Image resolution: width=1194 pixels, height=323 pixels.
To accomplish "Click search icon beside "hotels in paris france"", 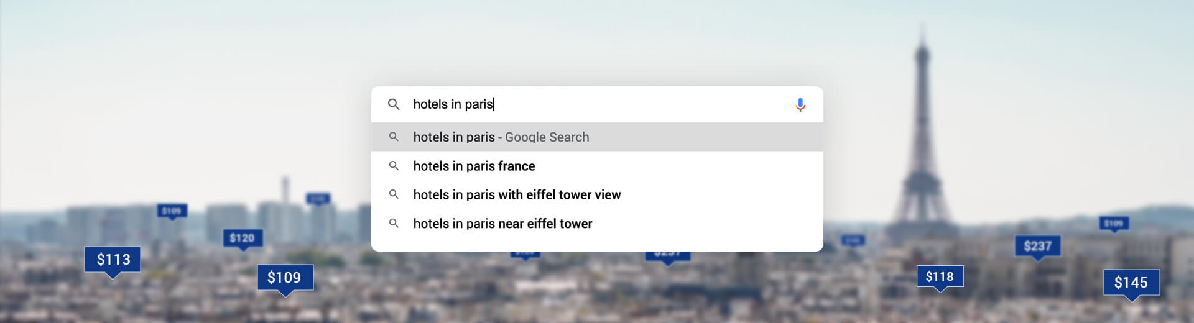I will click(394, 166).
